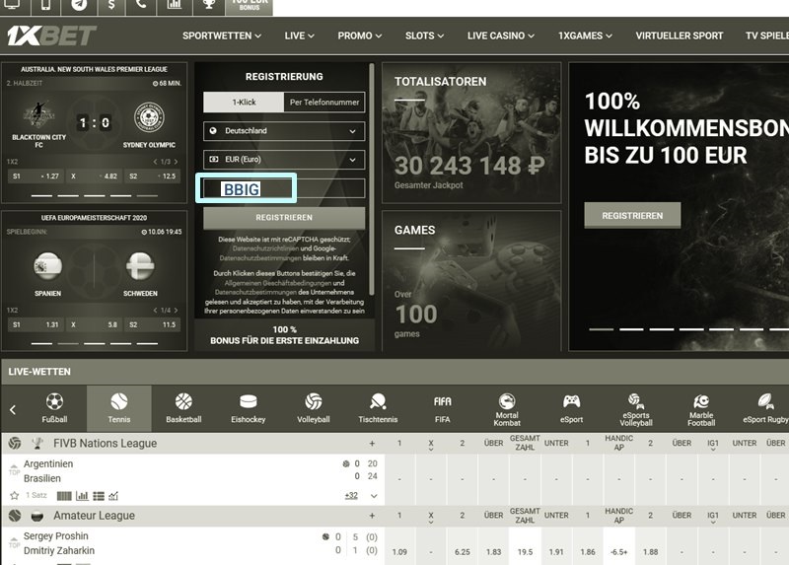
Task: Pick X odds 4.82 in Blacktown–Sydney match
Action: [94, 177]
